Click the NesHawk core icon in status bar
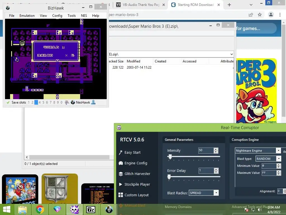 [x=73, y=102]
